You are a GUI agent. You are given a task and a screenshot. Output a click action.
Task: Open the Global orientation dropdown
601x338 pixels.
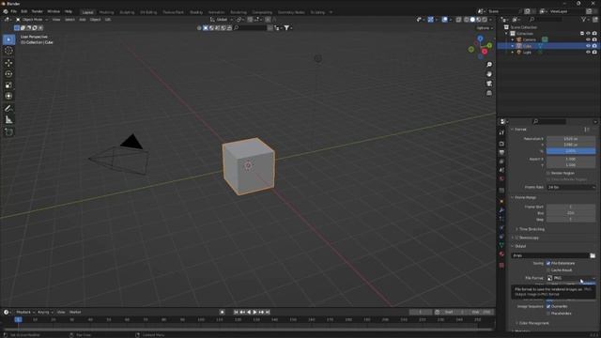222,20
